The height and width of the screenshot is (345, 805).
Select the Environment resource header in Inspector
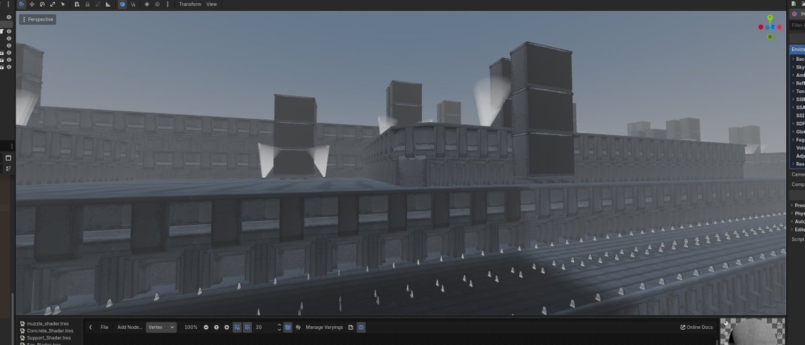tap(797, 49)
